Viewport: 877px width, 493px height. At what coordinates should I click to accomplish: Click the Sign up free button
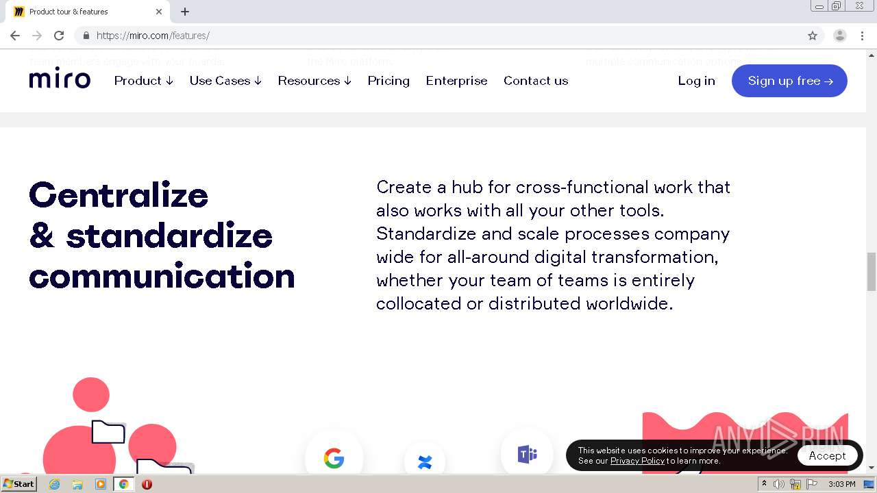(x=789, y=81)
